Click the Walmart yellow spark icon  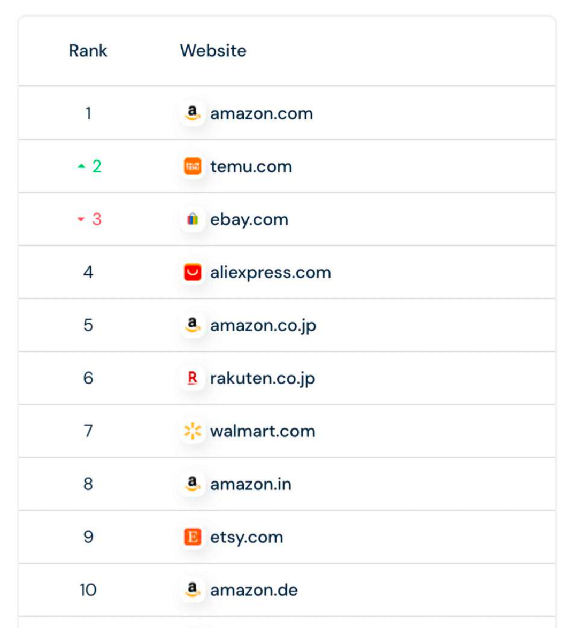click(193, 431)
